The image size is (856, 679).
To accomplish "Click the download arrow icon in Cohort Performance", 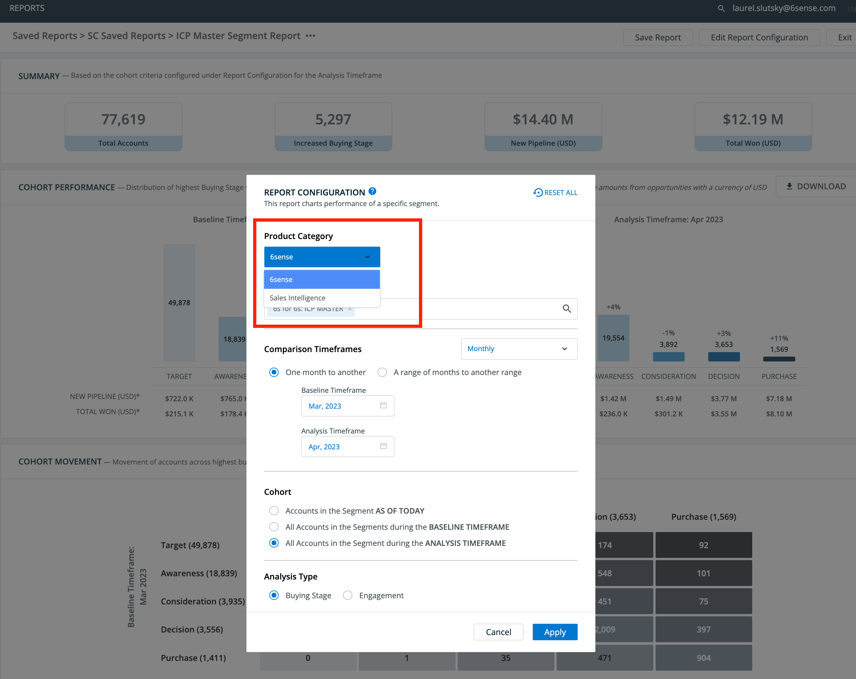I will (789, 186).
